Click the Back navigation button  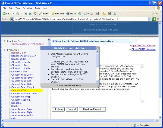pyautogui.click(x=7, y=14)
